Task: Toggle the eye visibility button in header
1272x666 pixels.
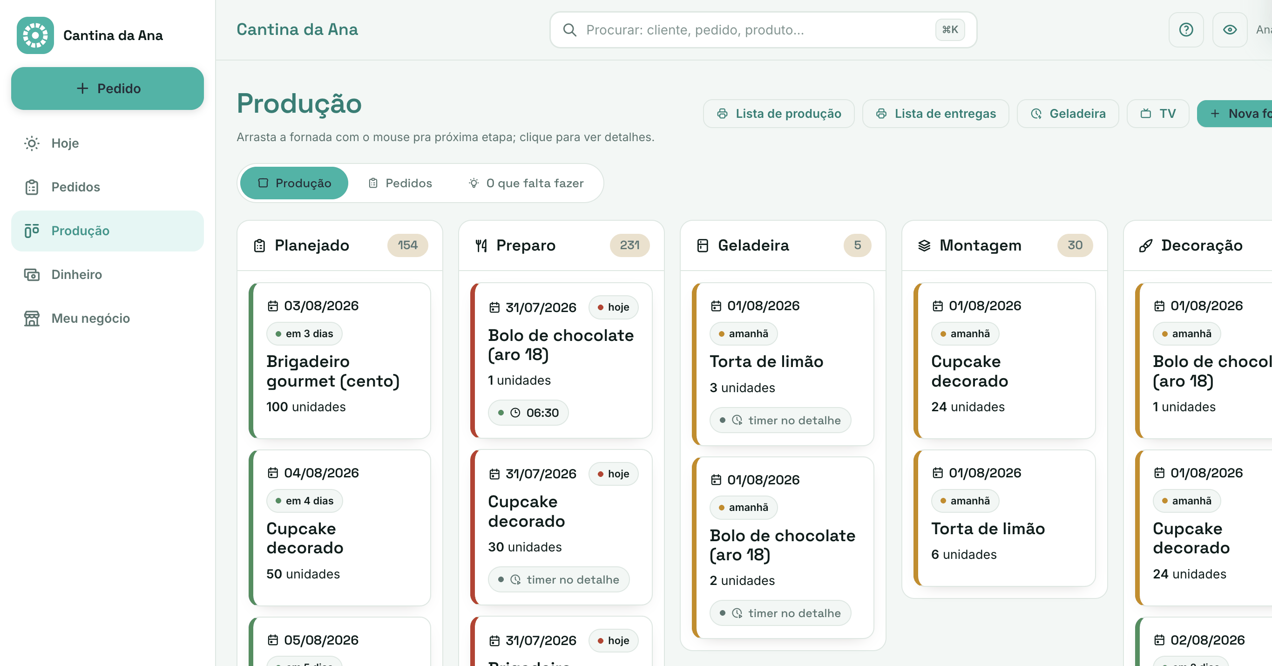Action: [x=1230, y=30]
